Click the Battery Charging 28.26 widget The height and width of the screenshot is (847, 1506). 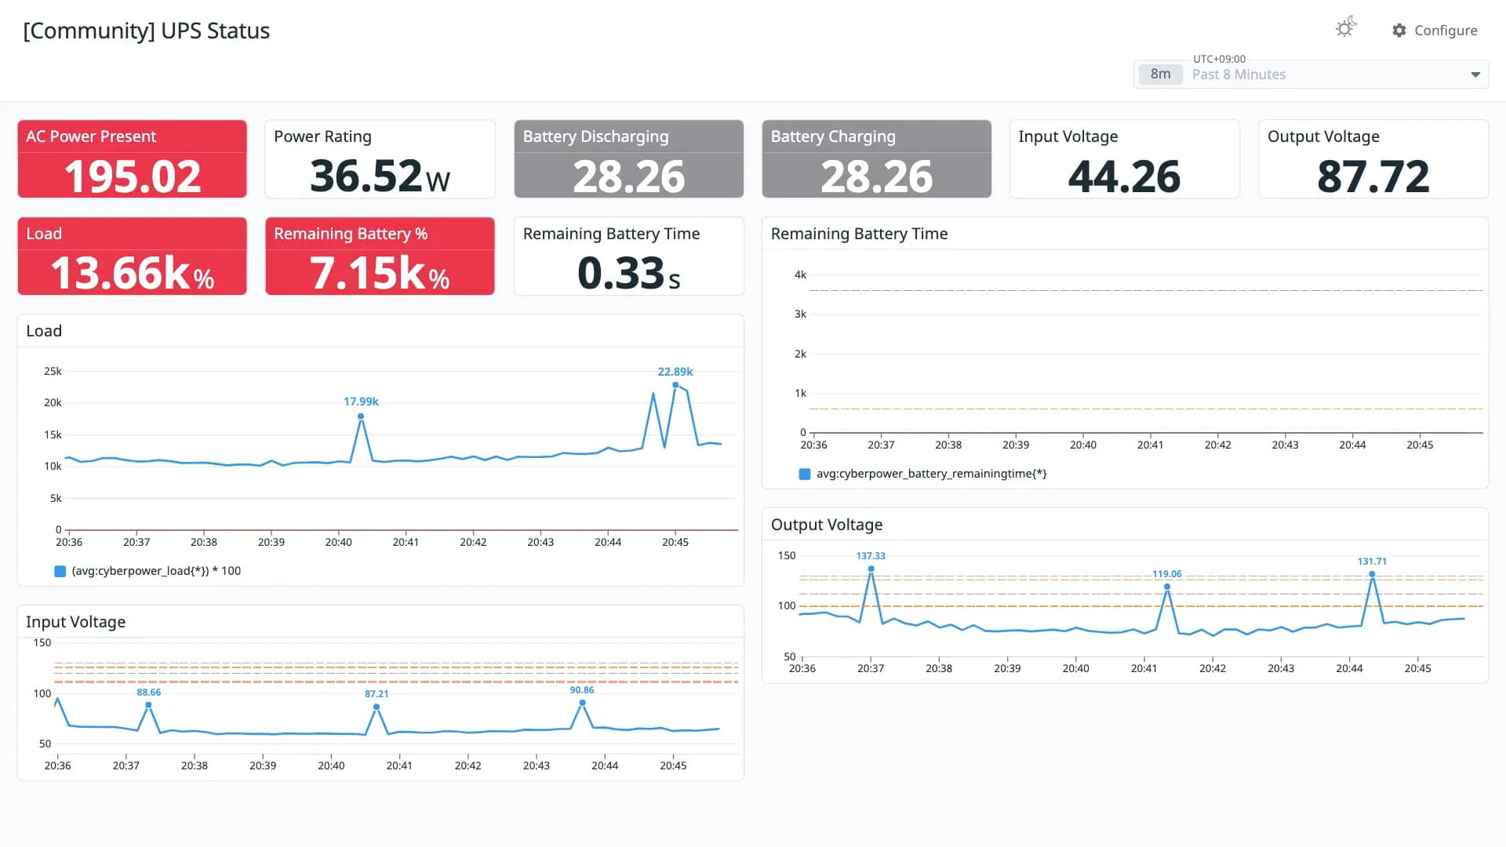pos(877,158)
